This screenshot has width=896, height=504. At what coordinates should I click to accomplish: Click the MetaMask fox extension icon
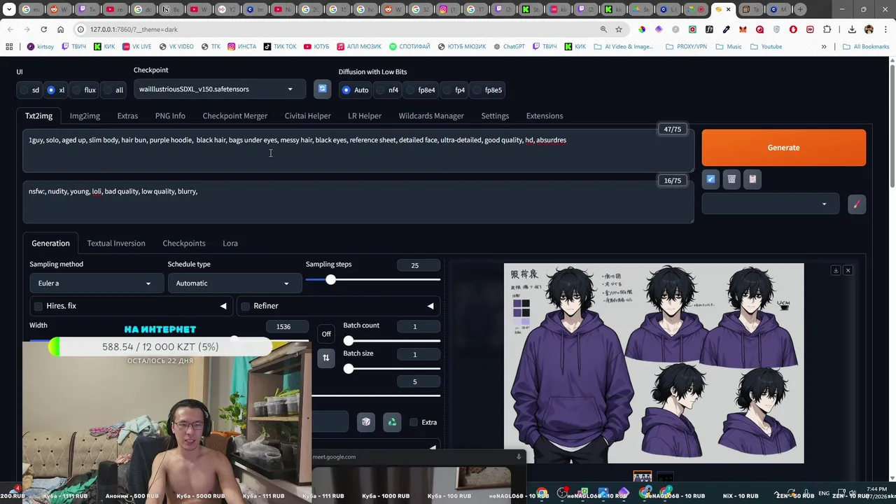(743, 29)
